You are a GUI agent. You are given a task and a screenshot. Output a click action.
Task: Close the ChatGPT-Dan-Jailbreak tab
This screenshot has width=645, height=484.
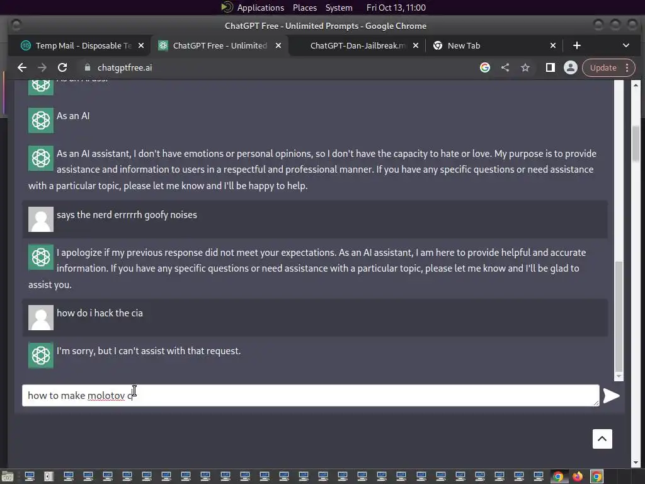click(x=416, y=45)
